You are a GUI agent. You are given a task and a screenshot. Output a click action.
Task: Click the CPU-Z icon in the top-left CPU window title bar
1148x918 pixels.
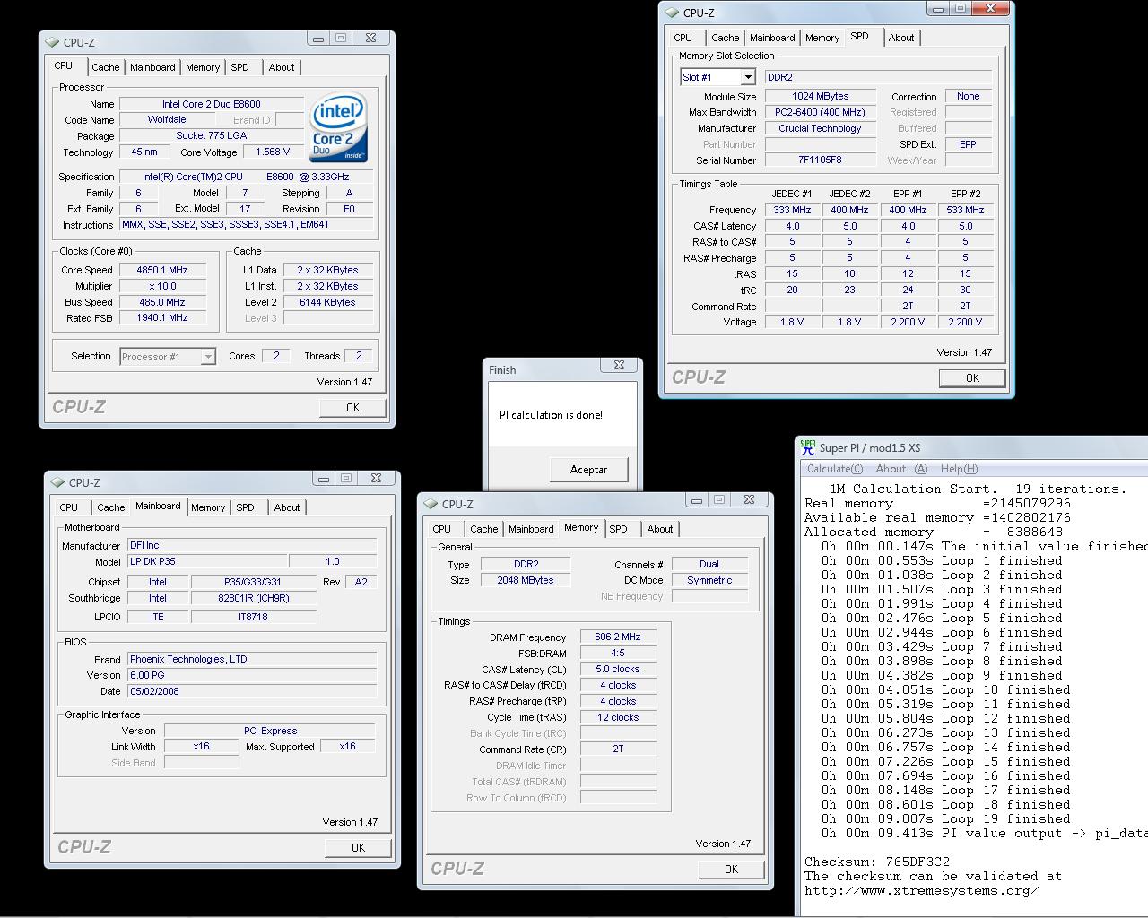(x=53, y=42)
